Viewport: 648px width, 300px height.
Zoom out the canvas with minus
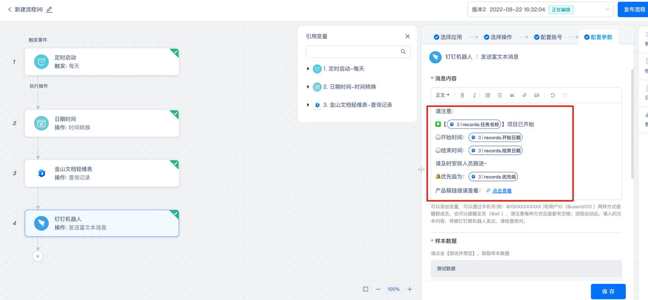[x=378, y=289]
